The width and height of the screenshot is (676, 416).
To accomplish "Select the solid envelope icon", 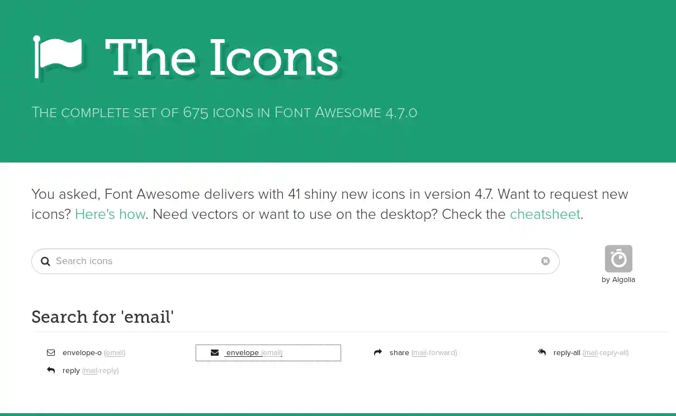I will pyautogui.click(x=215, y=353).
